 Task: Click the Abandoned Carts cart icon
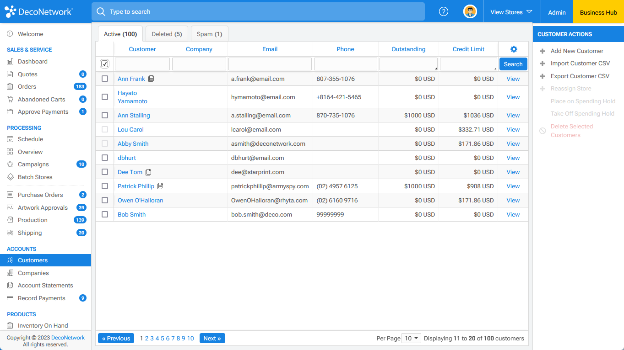[x=10, y=99]
